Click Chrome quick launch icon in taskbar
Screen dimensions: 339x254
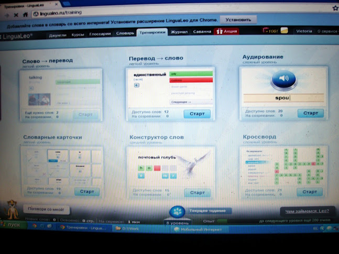point(35,226)
